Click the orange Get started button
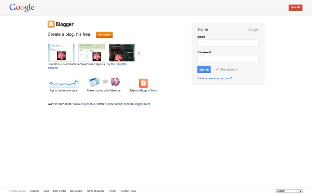Image resolution: width=312 pixels, height=195 pixels. point(104,35)
